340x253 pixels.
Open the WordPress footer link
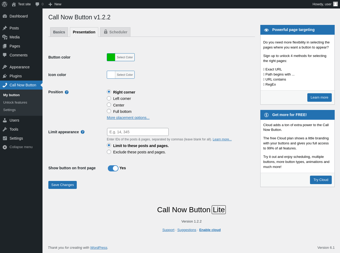coord(99,248)
